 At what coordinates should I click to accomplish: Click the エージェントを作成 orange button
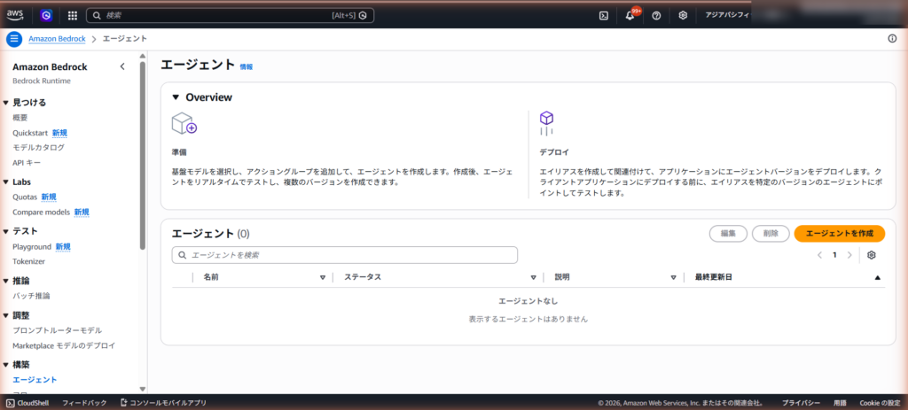pyautogui.click(x=839, y=234)
